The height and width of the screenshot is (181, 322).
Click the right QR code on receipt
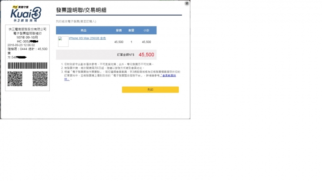(40, 79)
